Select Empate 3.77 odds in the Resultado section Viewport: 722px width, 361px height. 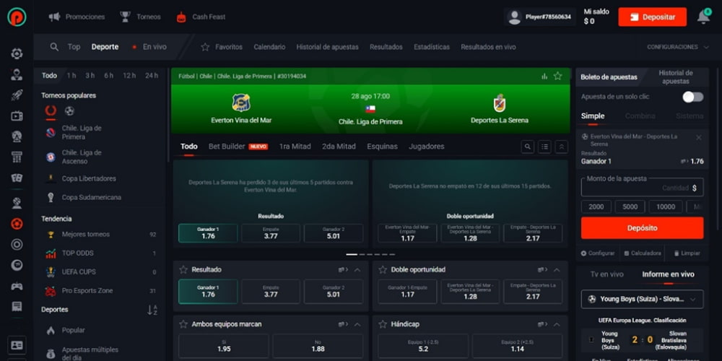coord(271,292)
